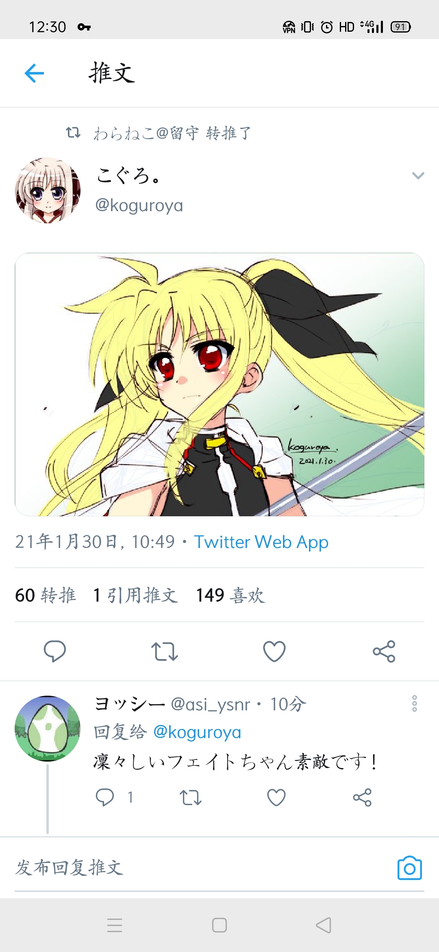Open the camera icon in the reply bar
This screenshot has width=439, height=952.
point(409,867)
